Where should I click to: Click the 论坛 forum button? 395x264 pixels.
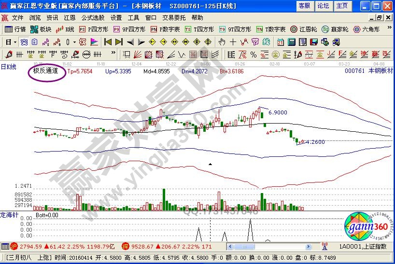[x=324, y=6]
